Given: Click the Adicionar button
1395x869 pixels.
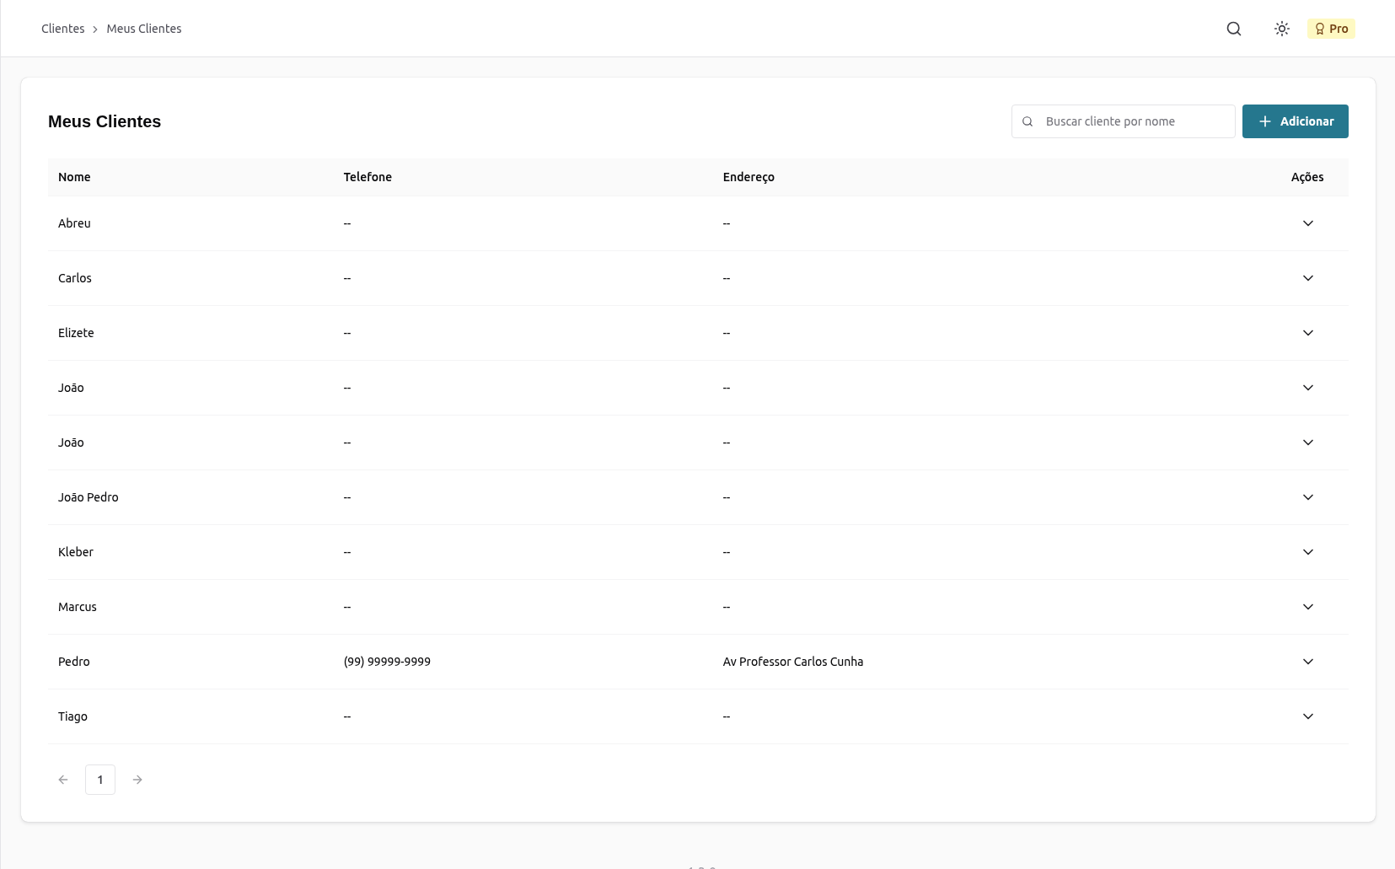Looking at the screenshot, I should pos(1295,121).
